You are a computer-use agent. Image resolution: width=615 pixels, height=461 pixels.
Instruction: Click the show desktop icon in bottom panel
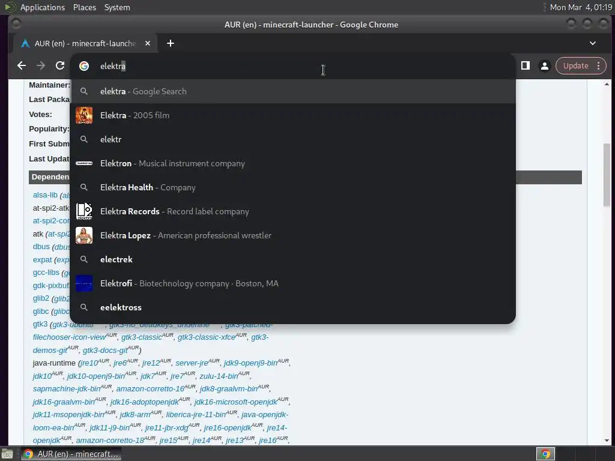point(7,454)
